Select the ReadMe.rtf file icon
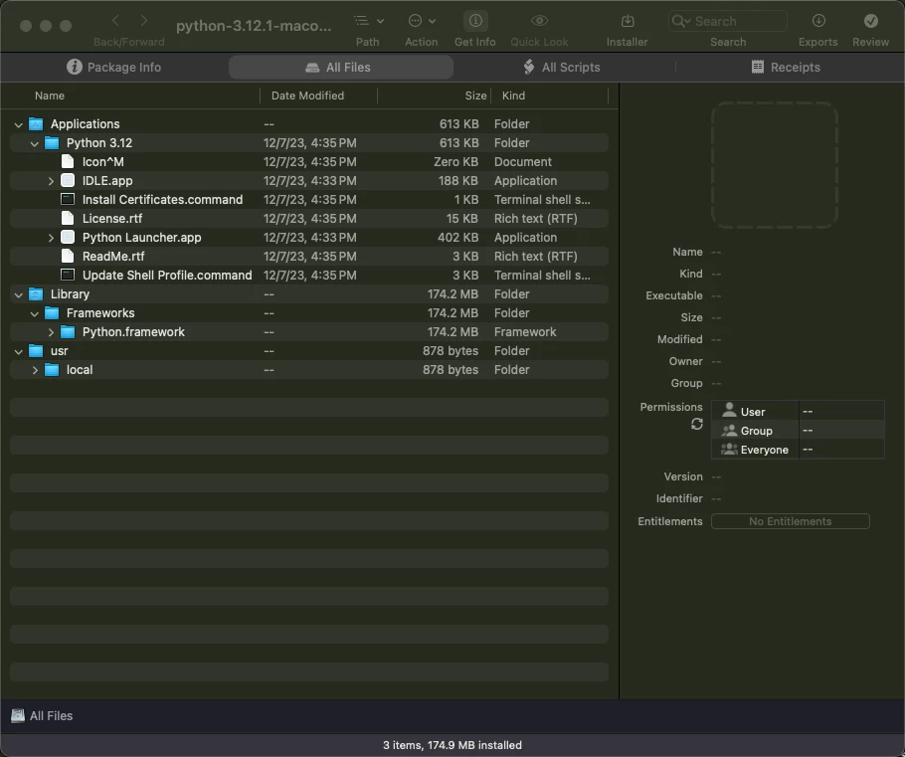 [68, 256]
